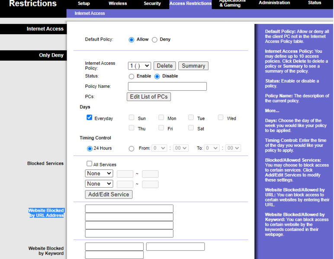Switch to the Security tab

pyautogui.click(x=152, y=3)
